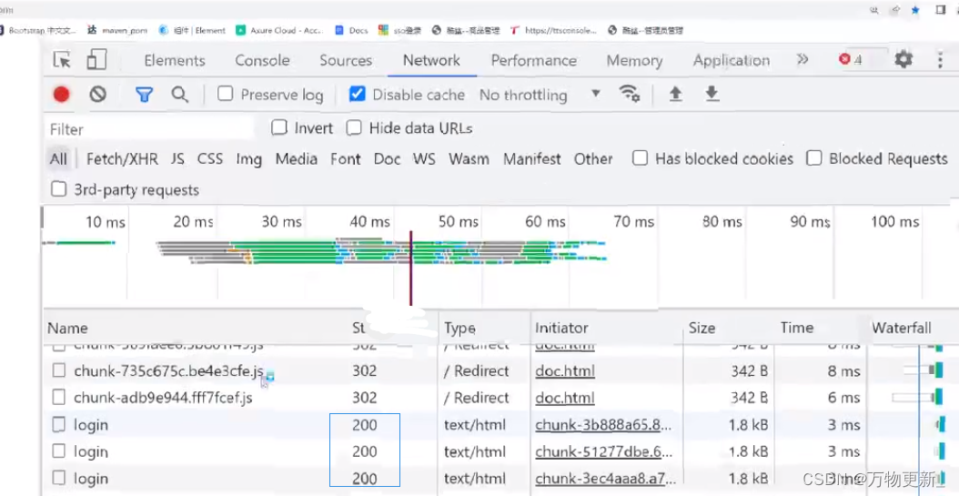959x496 pixels.
Task: Open the No throttling dropdown
Action: pos(540,95)
